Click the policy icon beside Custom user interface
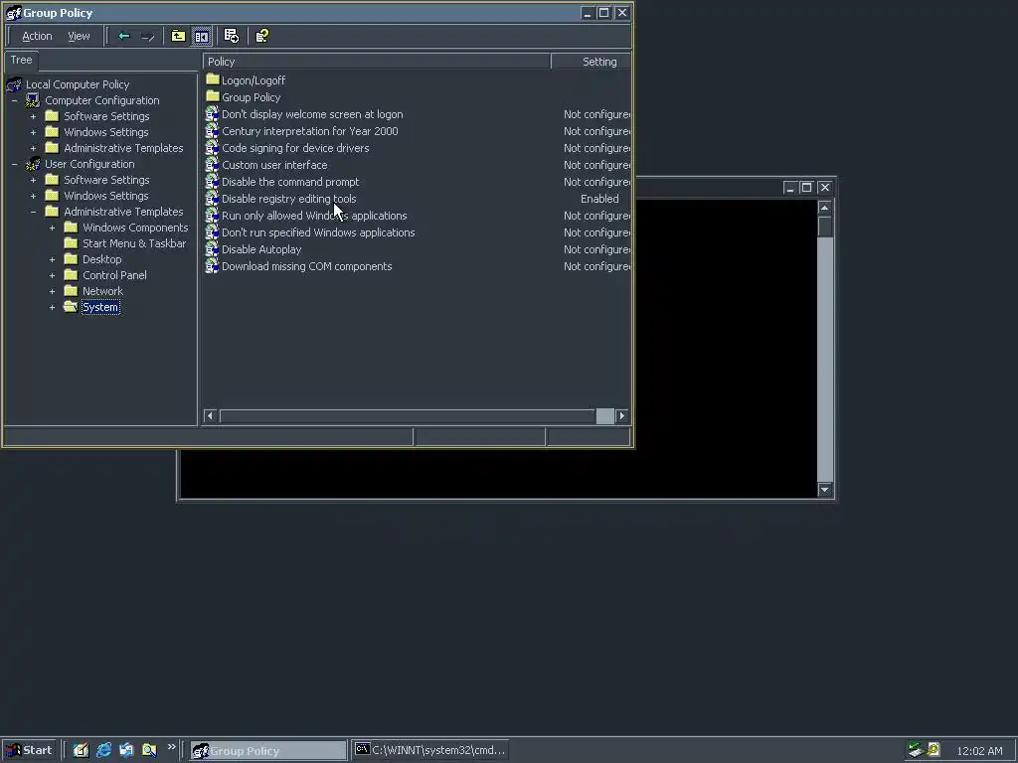Screen dimensions: 1018x763 click(213, 165)
